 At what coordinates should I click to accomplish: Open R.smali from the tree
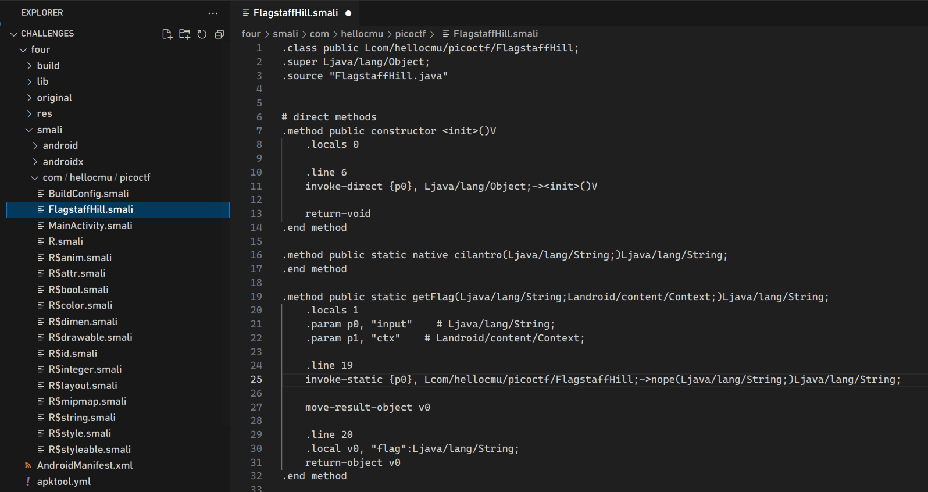click(118, 242)
